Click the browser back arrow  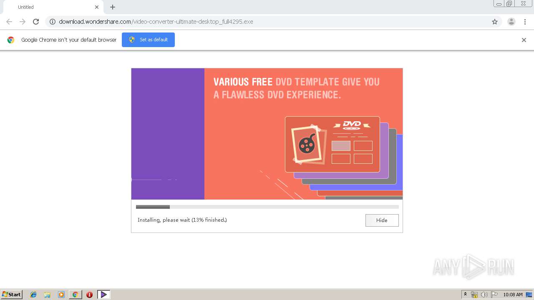tap(9, 22)
